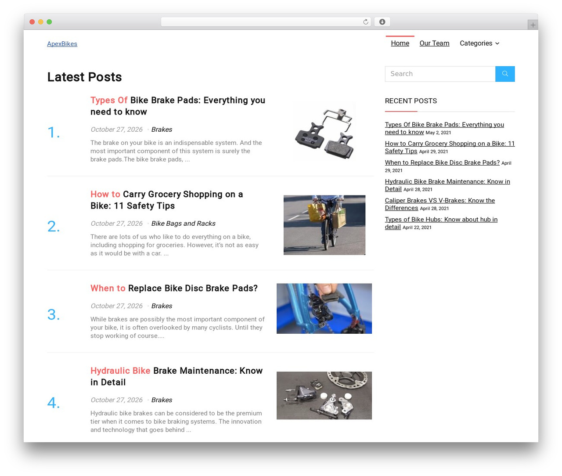Select the Bike Bags and Racks category
The image size is (562, 476).
tap(184, 224)
